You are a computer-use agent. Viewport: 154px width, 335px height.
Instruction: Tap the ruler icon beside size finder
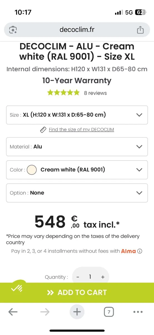click(43, 130)
